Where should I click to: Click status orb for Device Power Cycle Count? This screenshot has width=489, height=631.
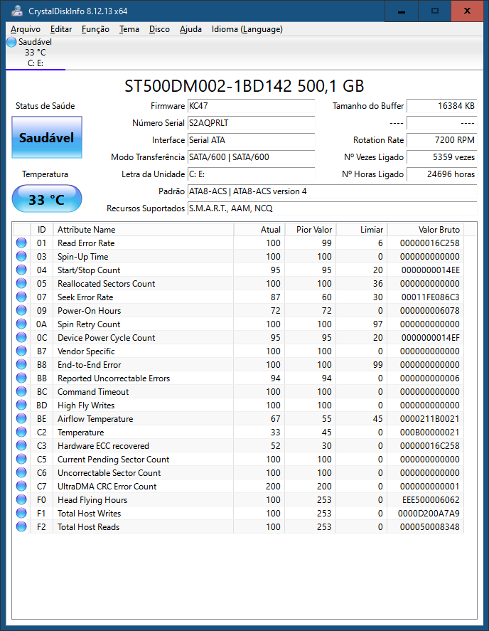pyautogui.click(x=21, y=337)
